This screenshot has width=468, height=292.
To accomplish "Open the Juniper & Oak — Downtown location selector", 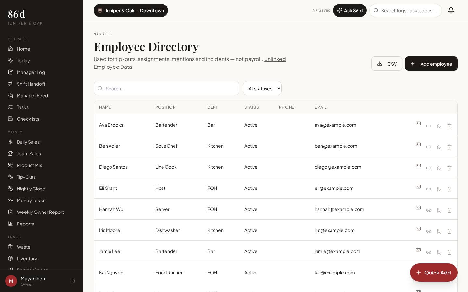I will coord(131,10).
